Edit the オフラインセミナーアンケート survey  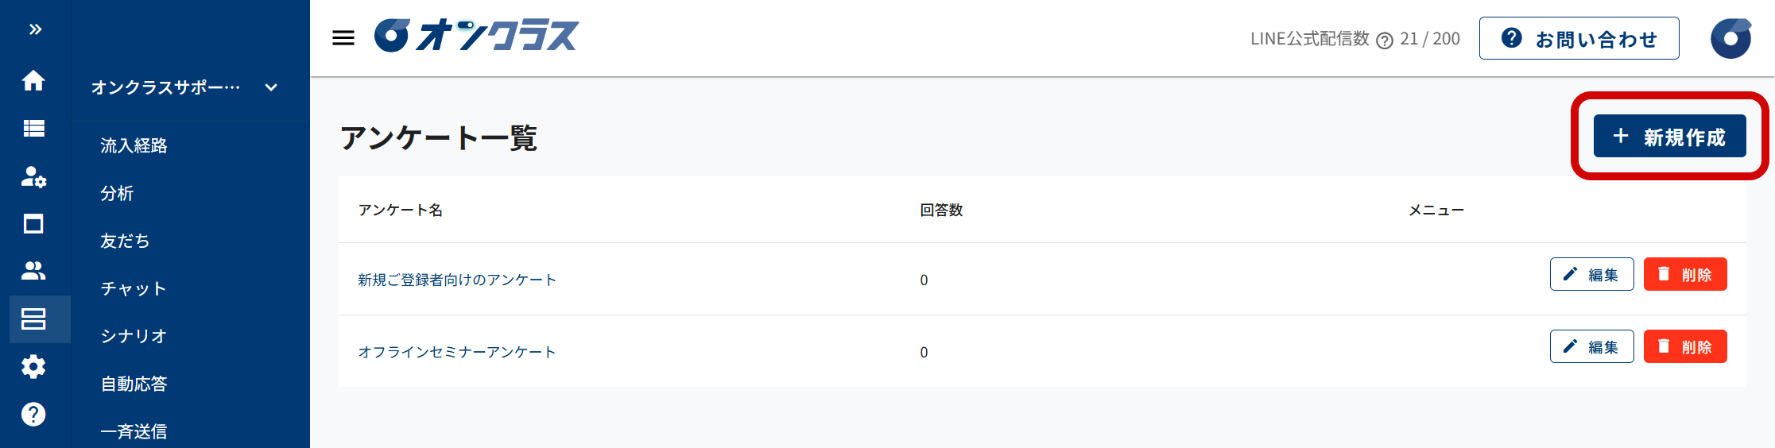click(x=1591, y=346)
